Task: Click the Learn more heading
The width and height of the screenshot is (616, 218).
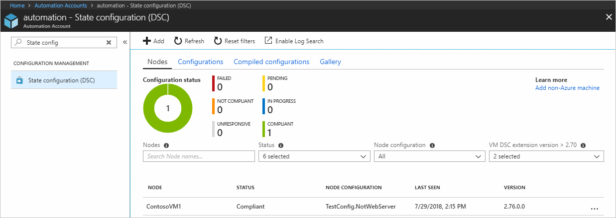Action: click(551, 80)
